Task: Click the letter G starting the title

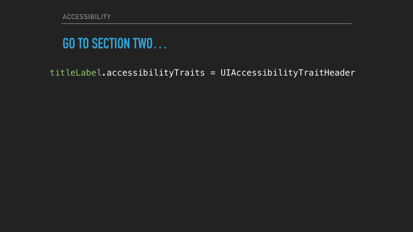Action: pos(66,43)
